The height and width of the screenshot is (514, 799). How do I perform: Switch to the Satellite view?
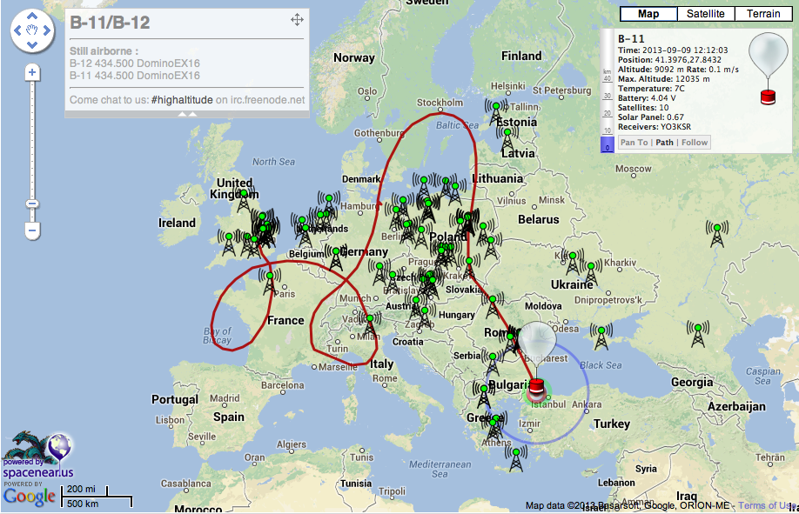click(x=706, y=14)
